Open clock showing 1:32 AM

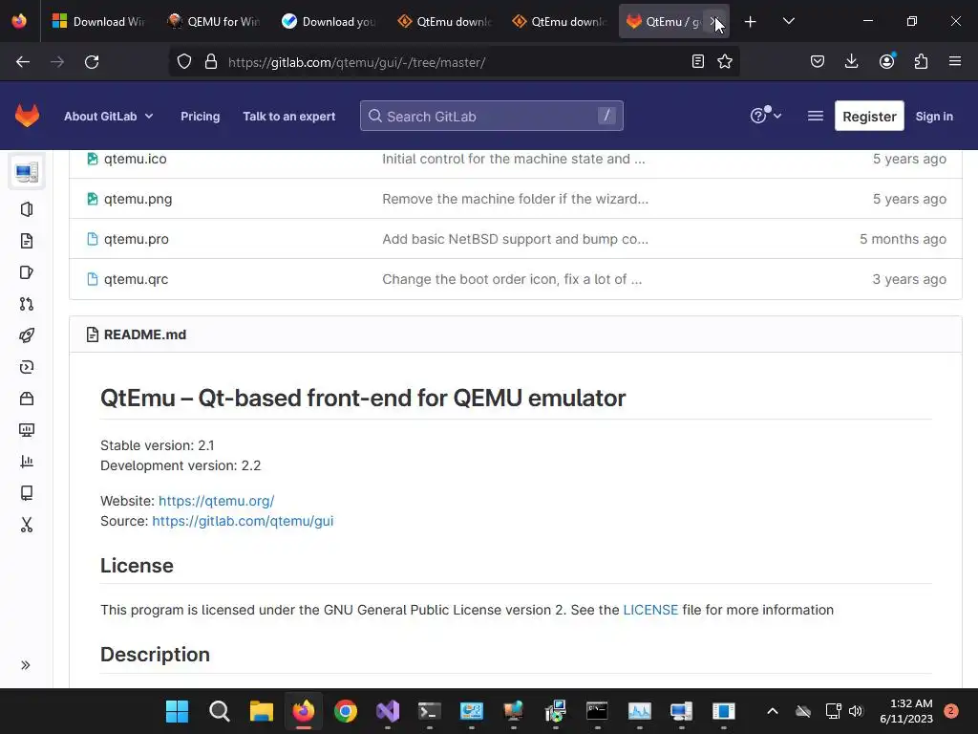pos(906,711)
